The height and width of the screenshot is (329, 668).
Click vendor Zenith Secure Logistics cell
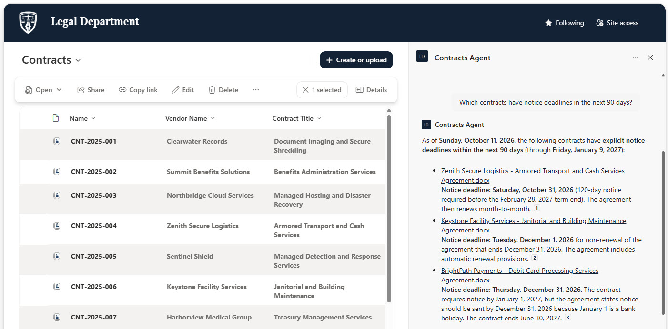(x=202, y=226)
